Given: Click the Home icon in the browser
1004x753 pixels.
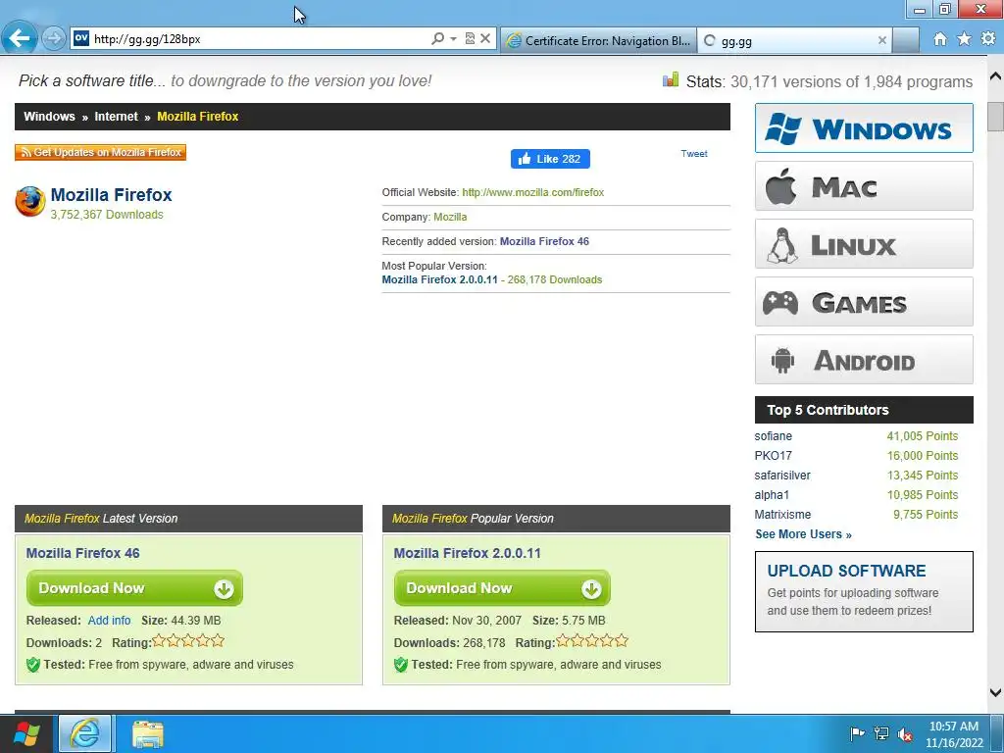Looking at the screenshot, I should click(x=939, y=39).
